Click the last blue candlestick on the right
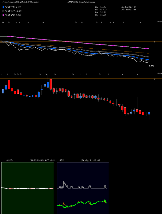This screenshot has height=214, width=162. tap(149, 113)
